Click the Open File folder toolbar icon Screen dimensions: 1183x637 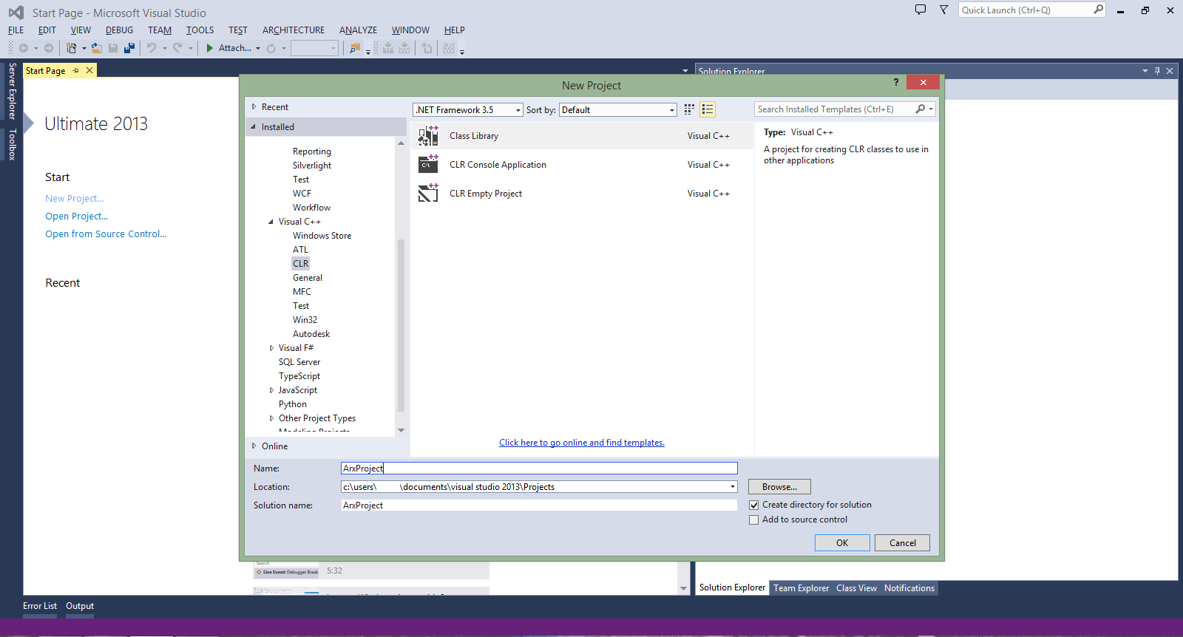coord(96,48)
